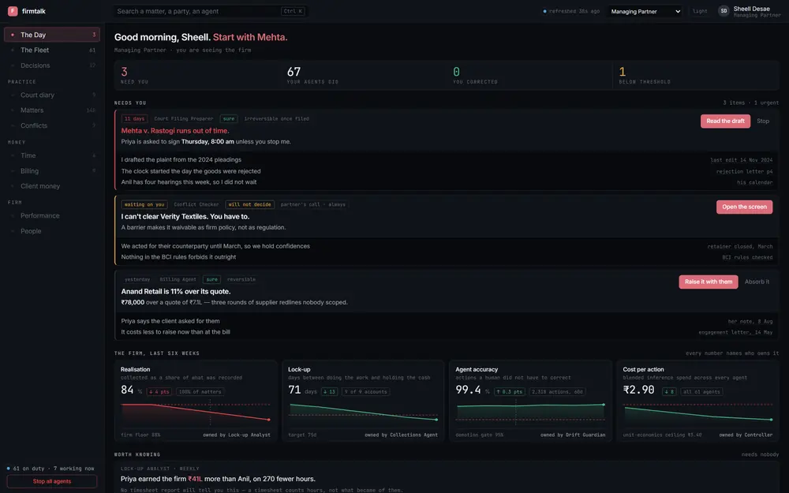Click the Billing Agent label
The width and height of the screenshot is (789, 493).
click(x=178, y=280)
